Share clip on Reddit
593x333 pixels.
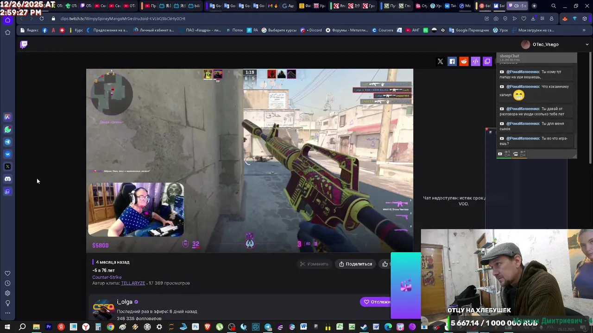pyautogui.click(x=464, y=62)
